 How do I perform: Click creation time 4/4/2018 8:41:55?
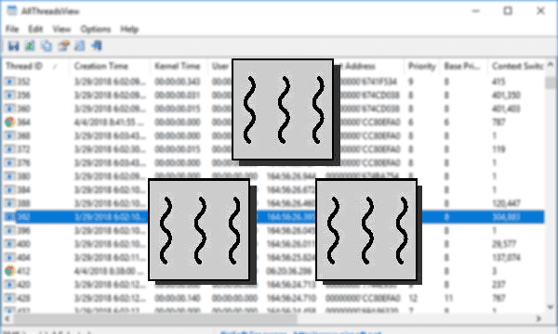click(x=110, y=122)
